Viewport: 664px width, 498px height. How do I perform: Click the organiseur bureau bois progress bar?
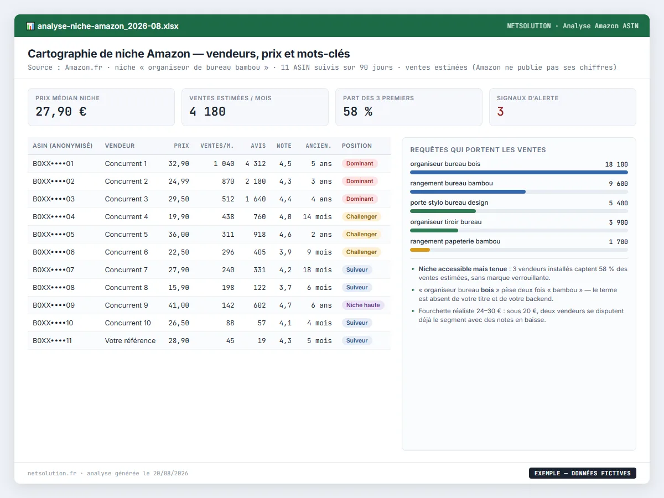click(519, 172)
